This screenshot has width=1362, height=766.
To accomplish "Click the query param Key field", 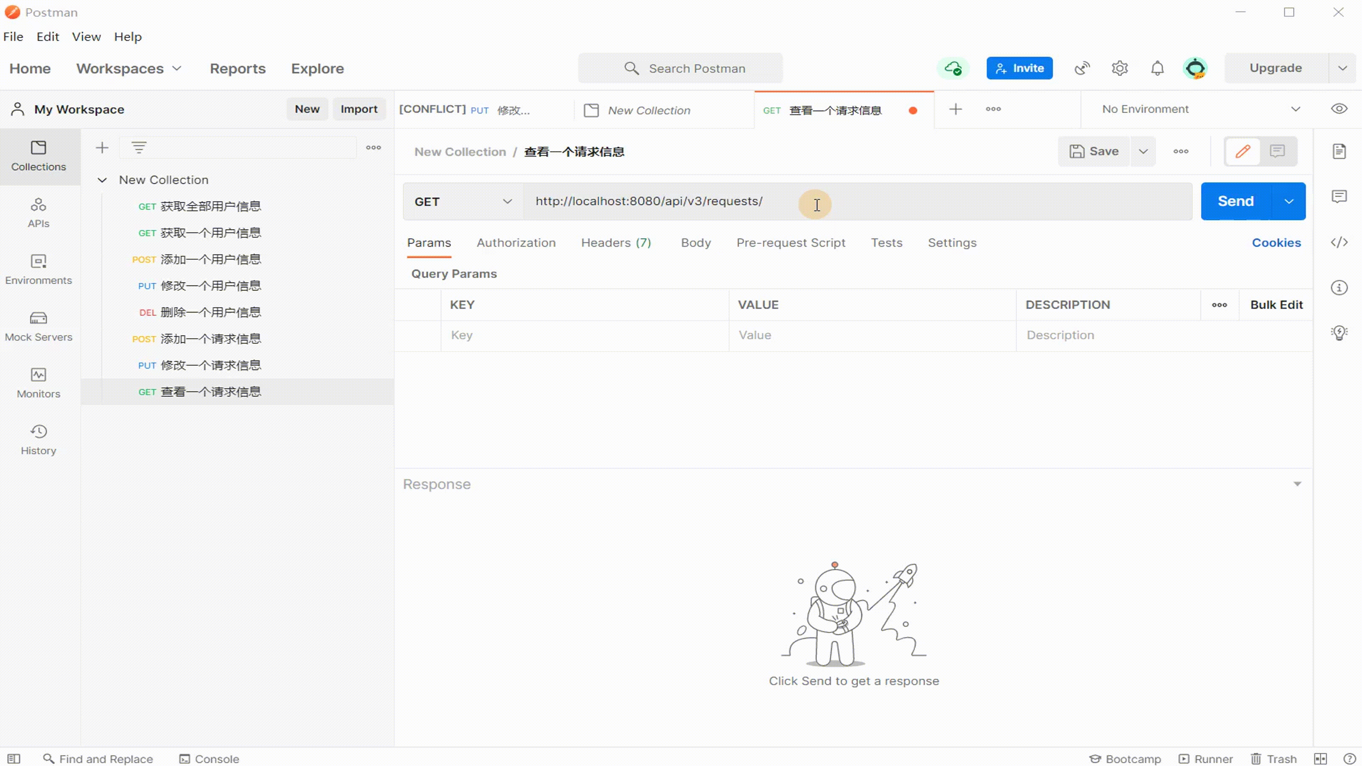I will (x=585, y=335).
